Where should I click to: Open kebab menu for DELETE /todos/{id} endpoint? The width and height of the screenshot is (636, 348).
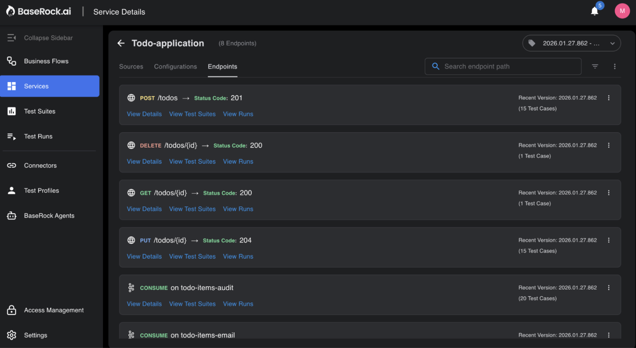[608, 145]
